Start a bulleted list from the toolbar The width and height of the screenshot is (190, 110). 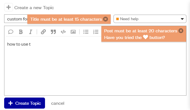[86, 32]
